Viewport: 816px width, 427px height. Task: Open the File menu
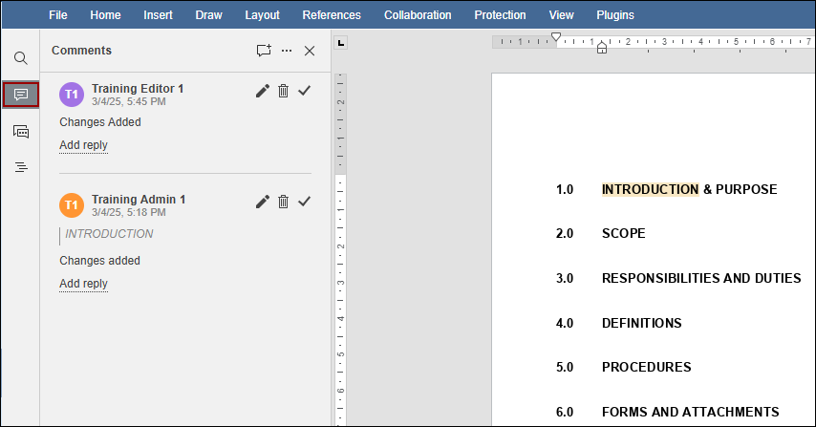(58, 15)
